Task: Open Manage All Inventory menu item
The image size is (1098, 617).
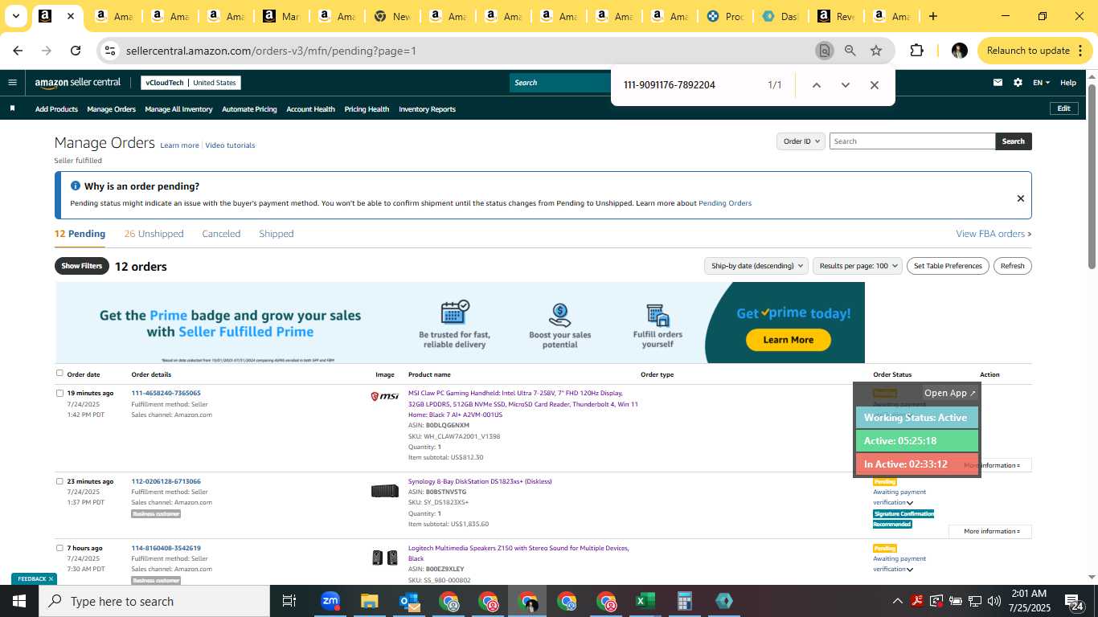Action: [x=178, y=109]
